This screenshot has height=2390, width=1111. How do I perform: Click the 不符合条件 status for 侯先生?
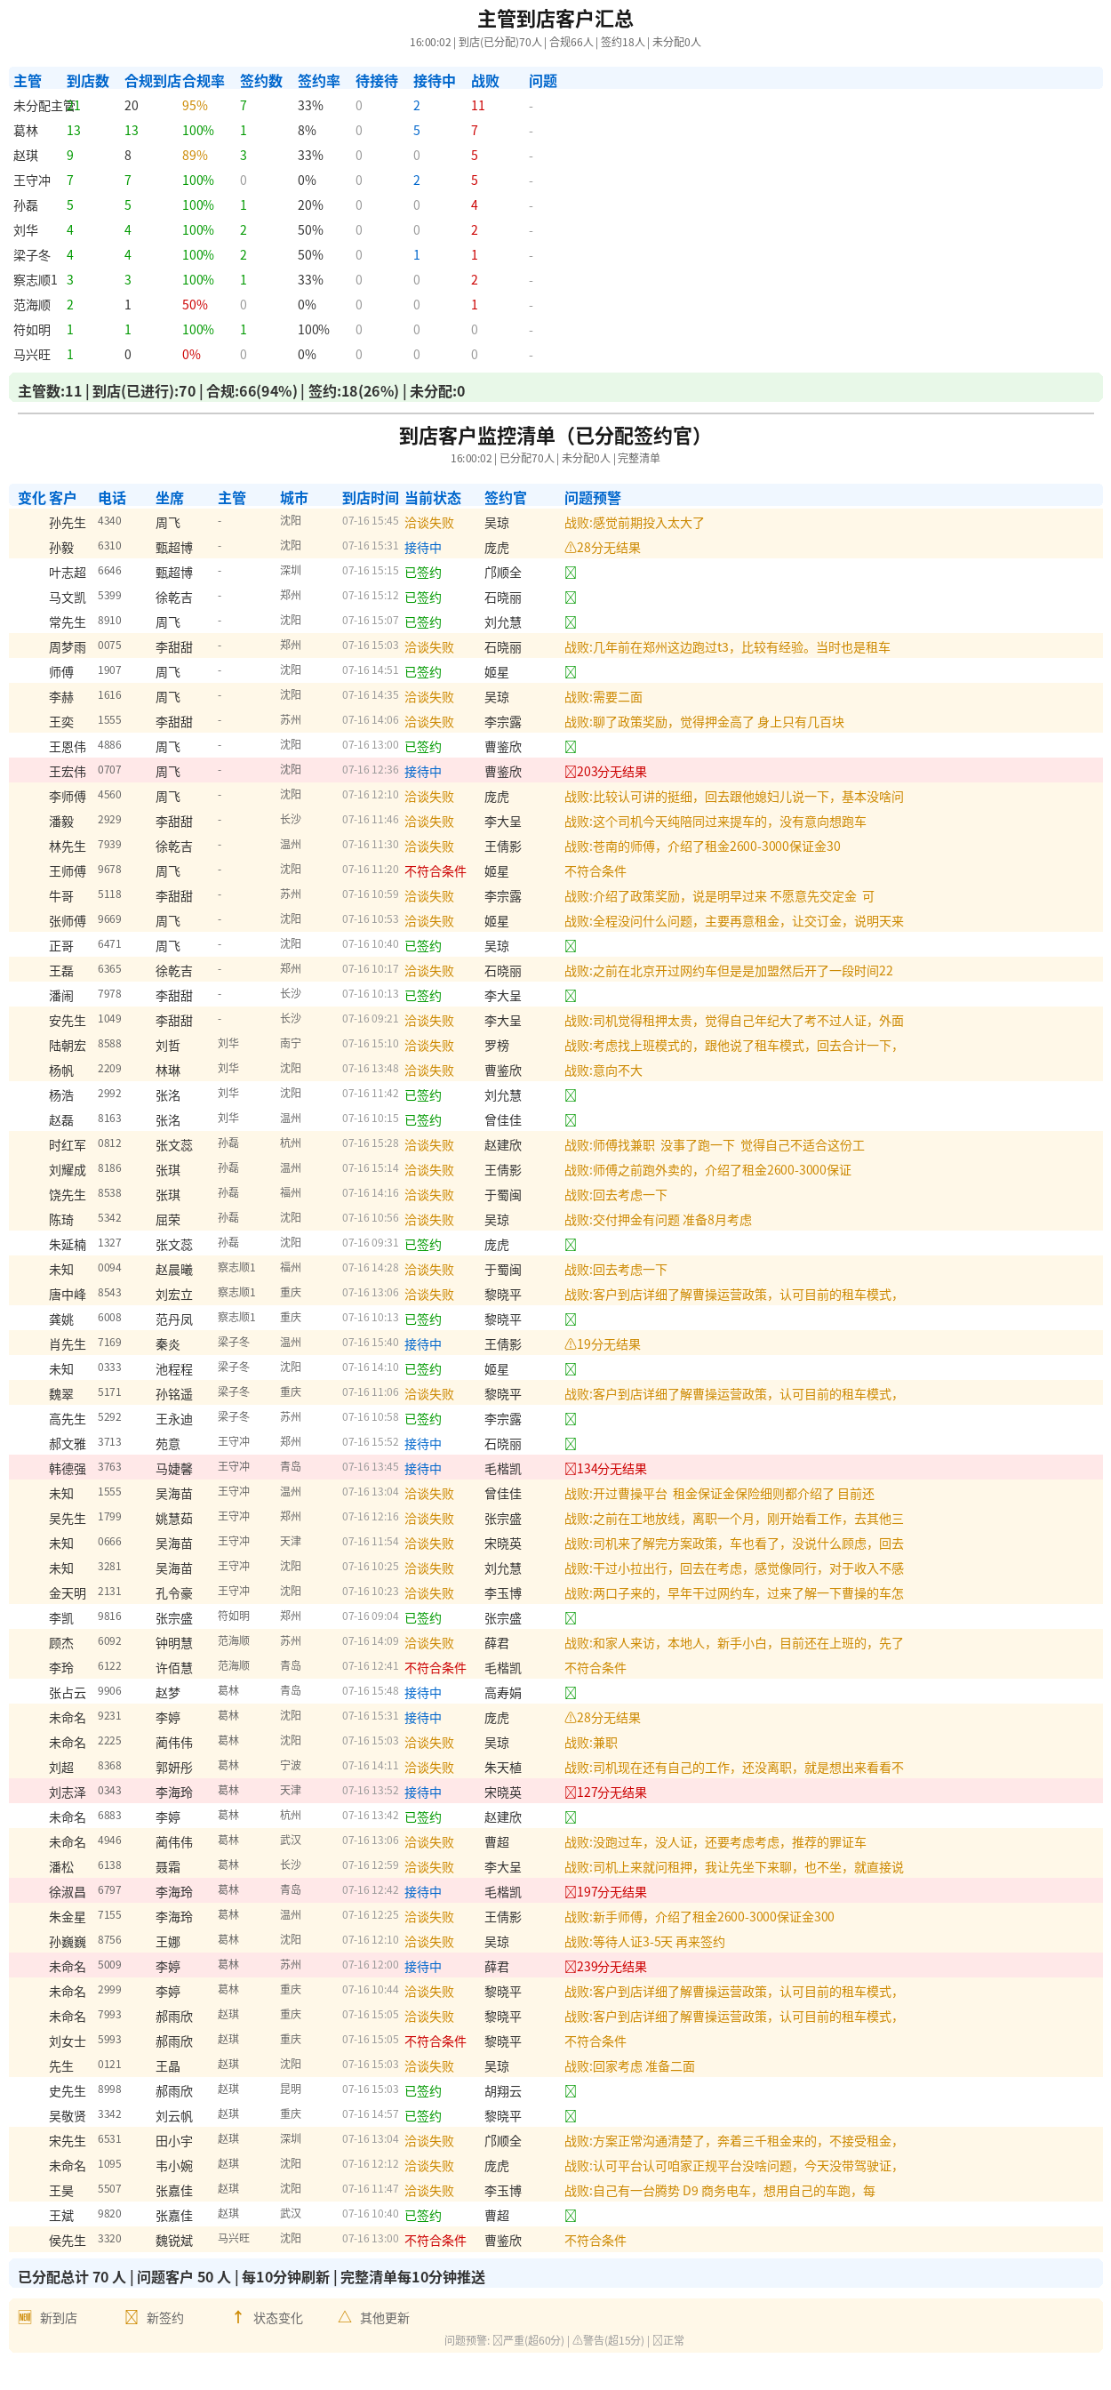[x=435, y=2241]
